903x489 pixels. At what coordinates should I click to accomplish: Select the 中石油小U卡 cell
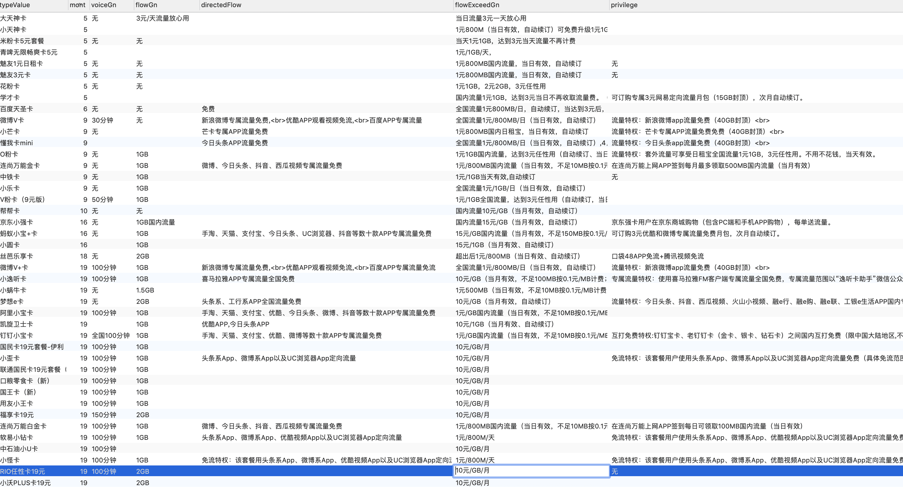[19, 449]
